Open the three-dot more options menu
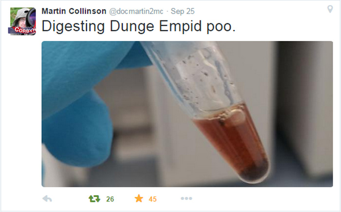 [x=187, y=198]
